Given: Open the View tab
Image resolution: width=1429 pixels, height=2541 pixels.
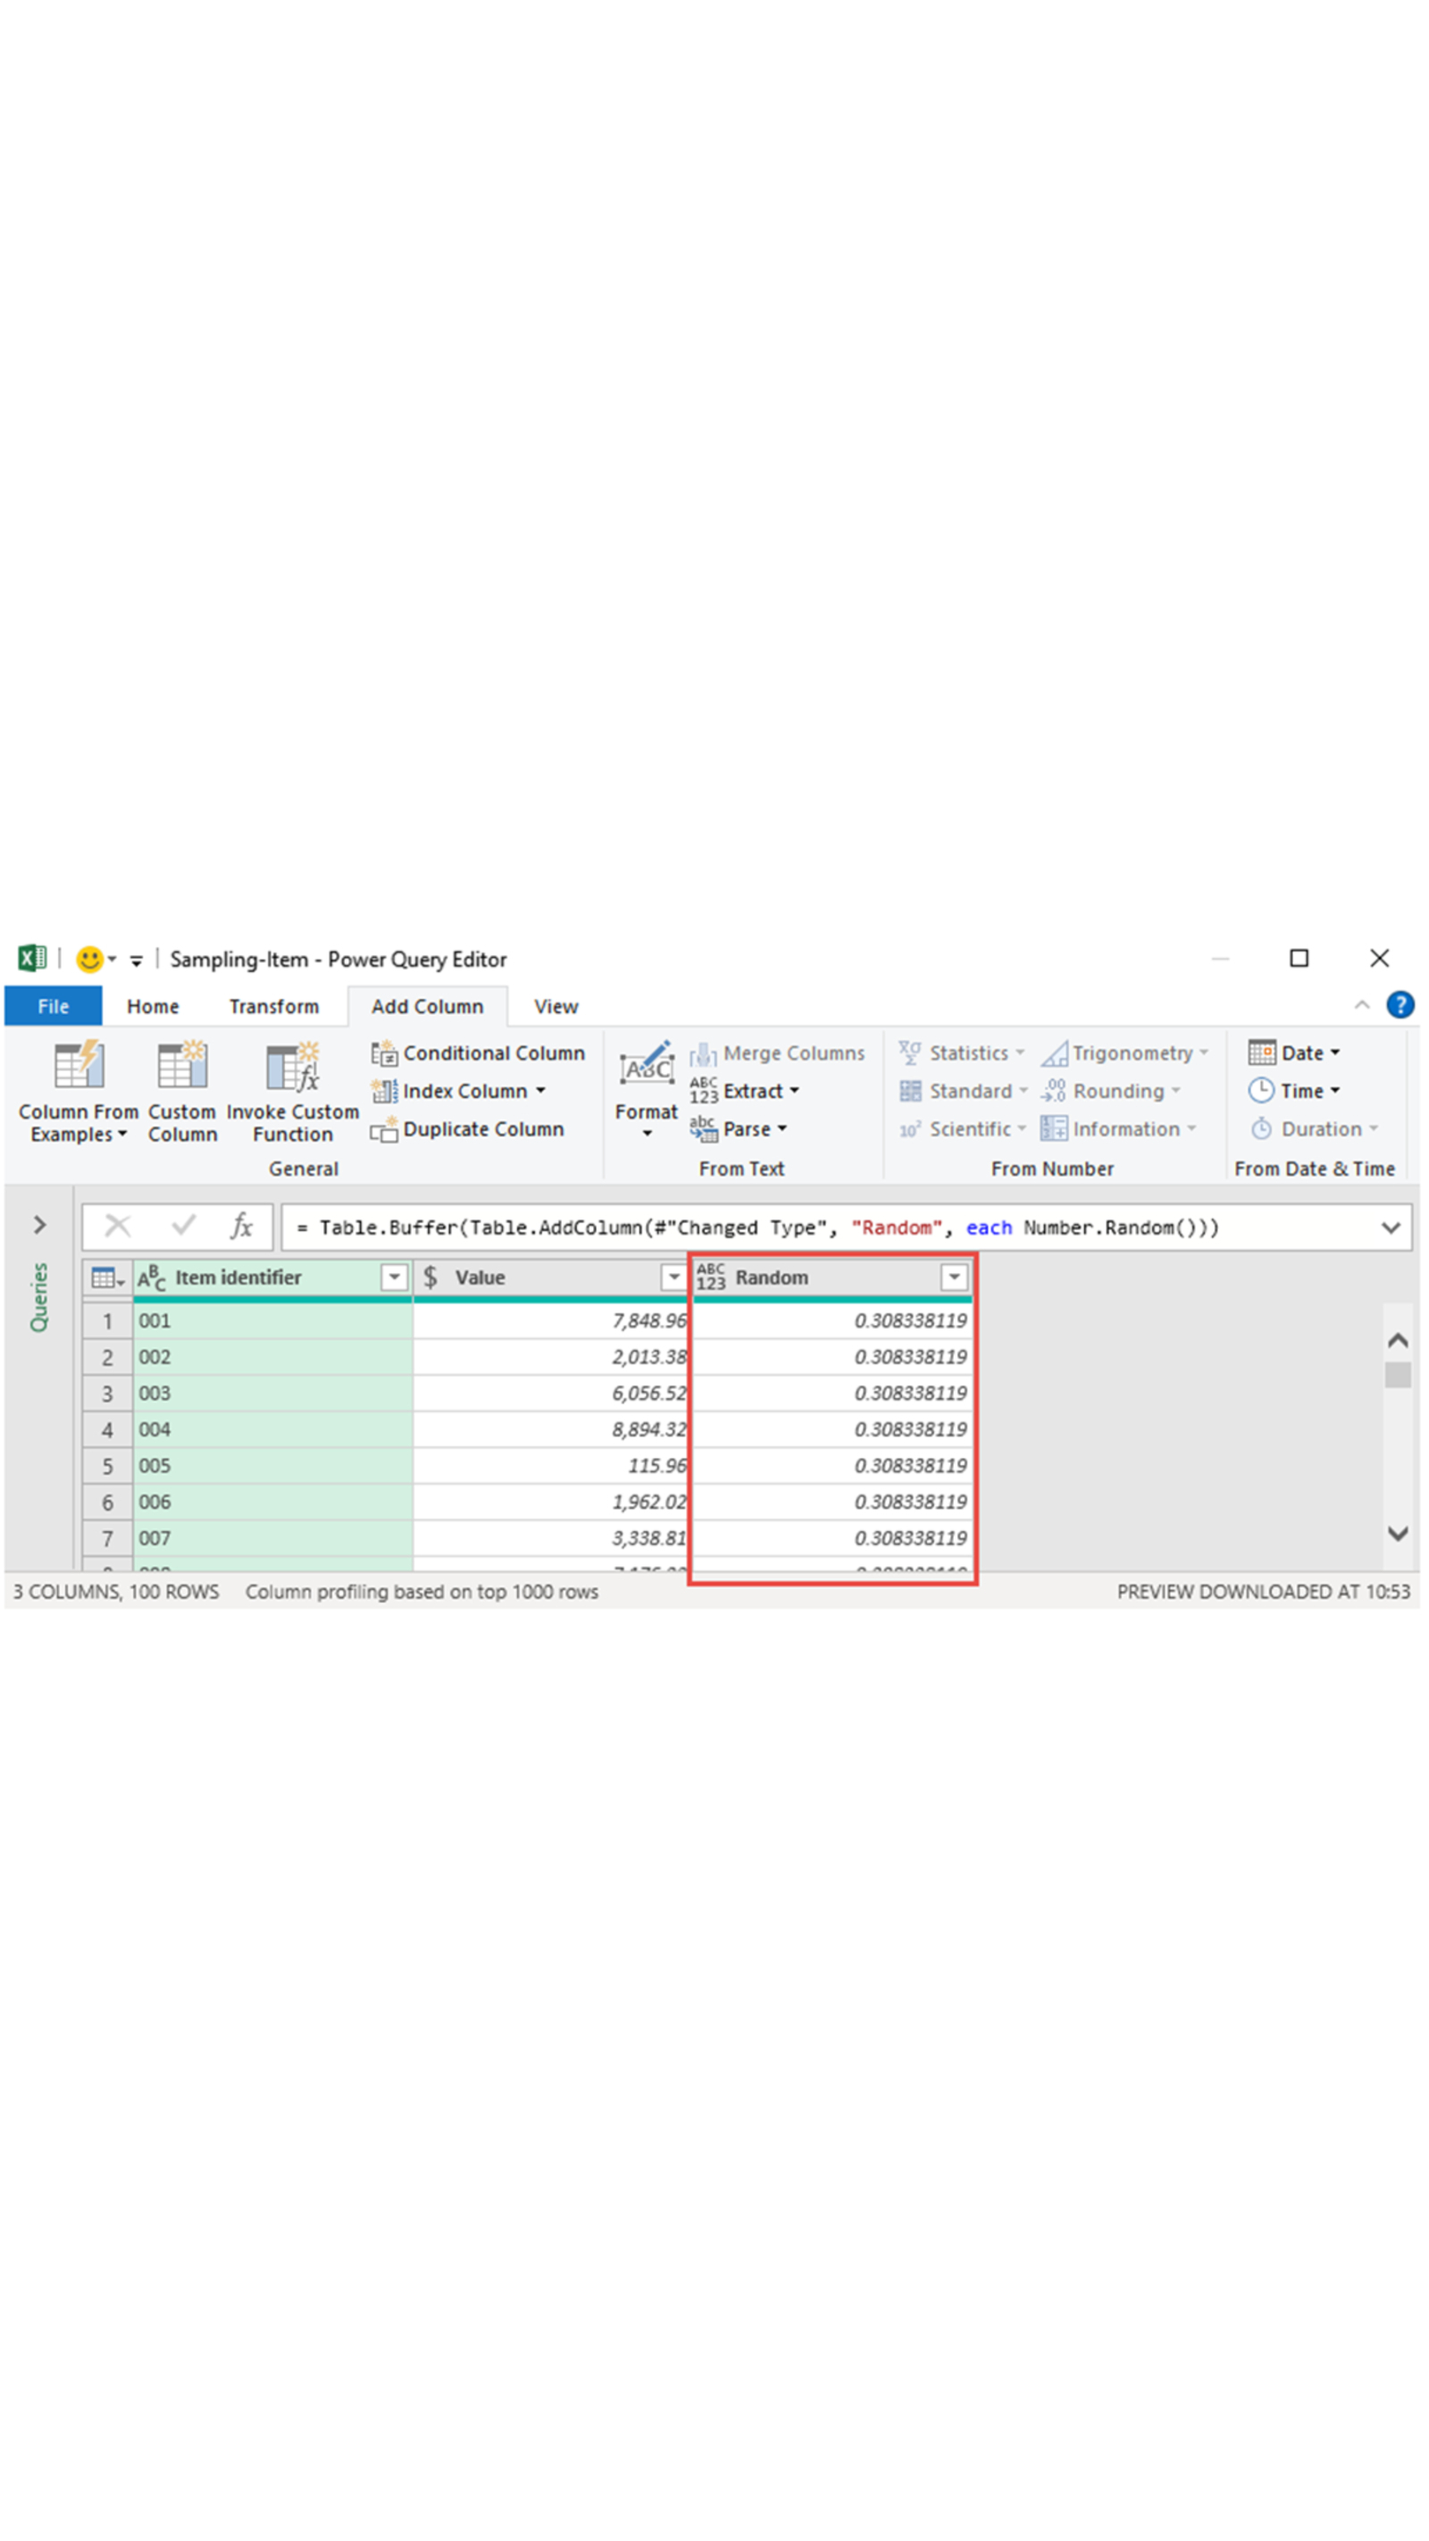Looking at the screenshot, I should click(x=555, y=1006).
